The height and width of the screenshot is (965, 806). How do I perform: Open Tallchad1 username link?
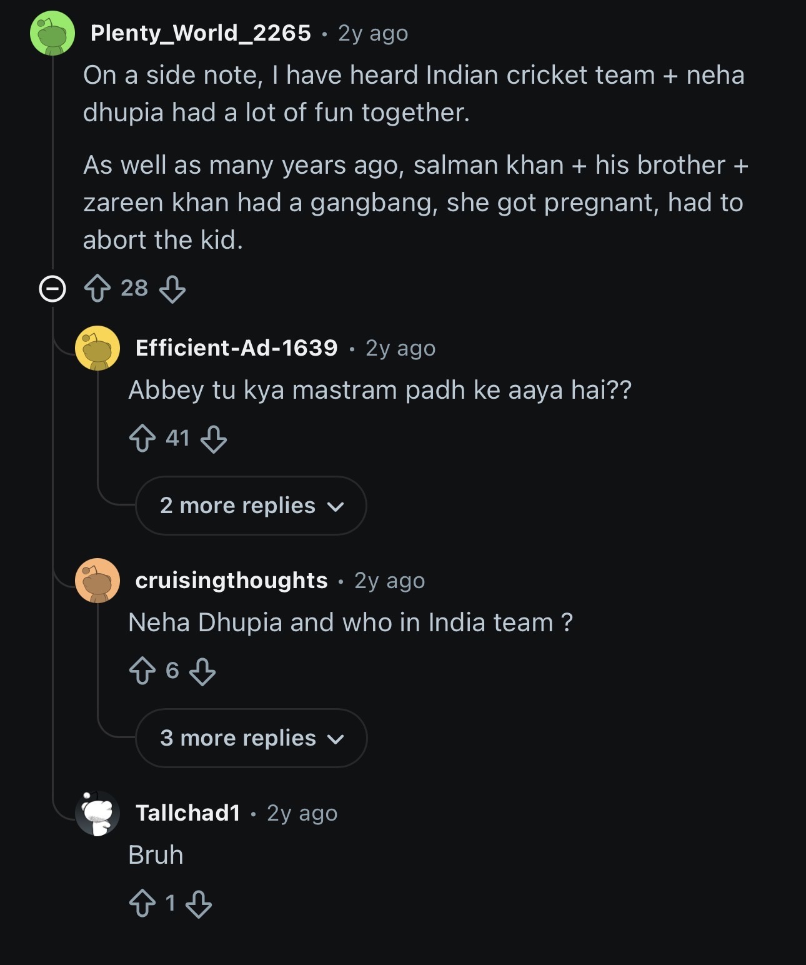[188, 813]
